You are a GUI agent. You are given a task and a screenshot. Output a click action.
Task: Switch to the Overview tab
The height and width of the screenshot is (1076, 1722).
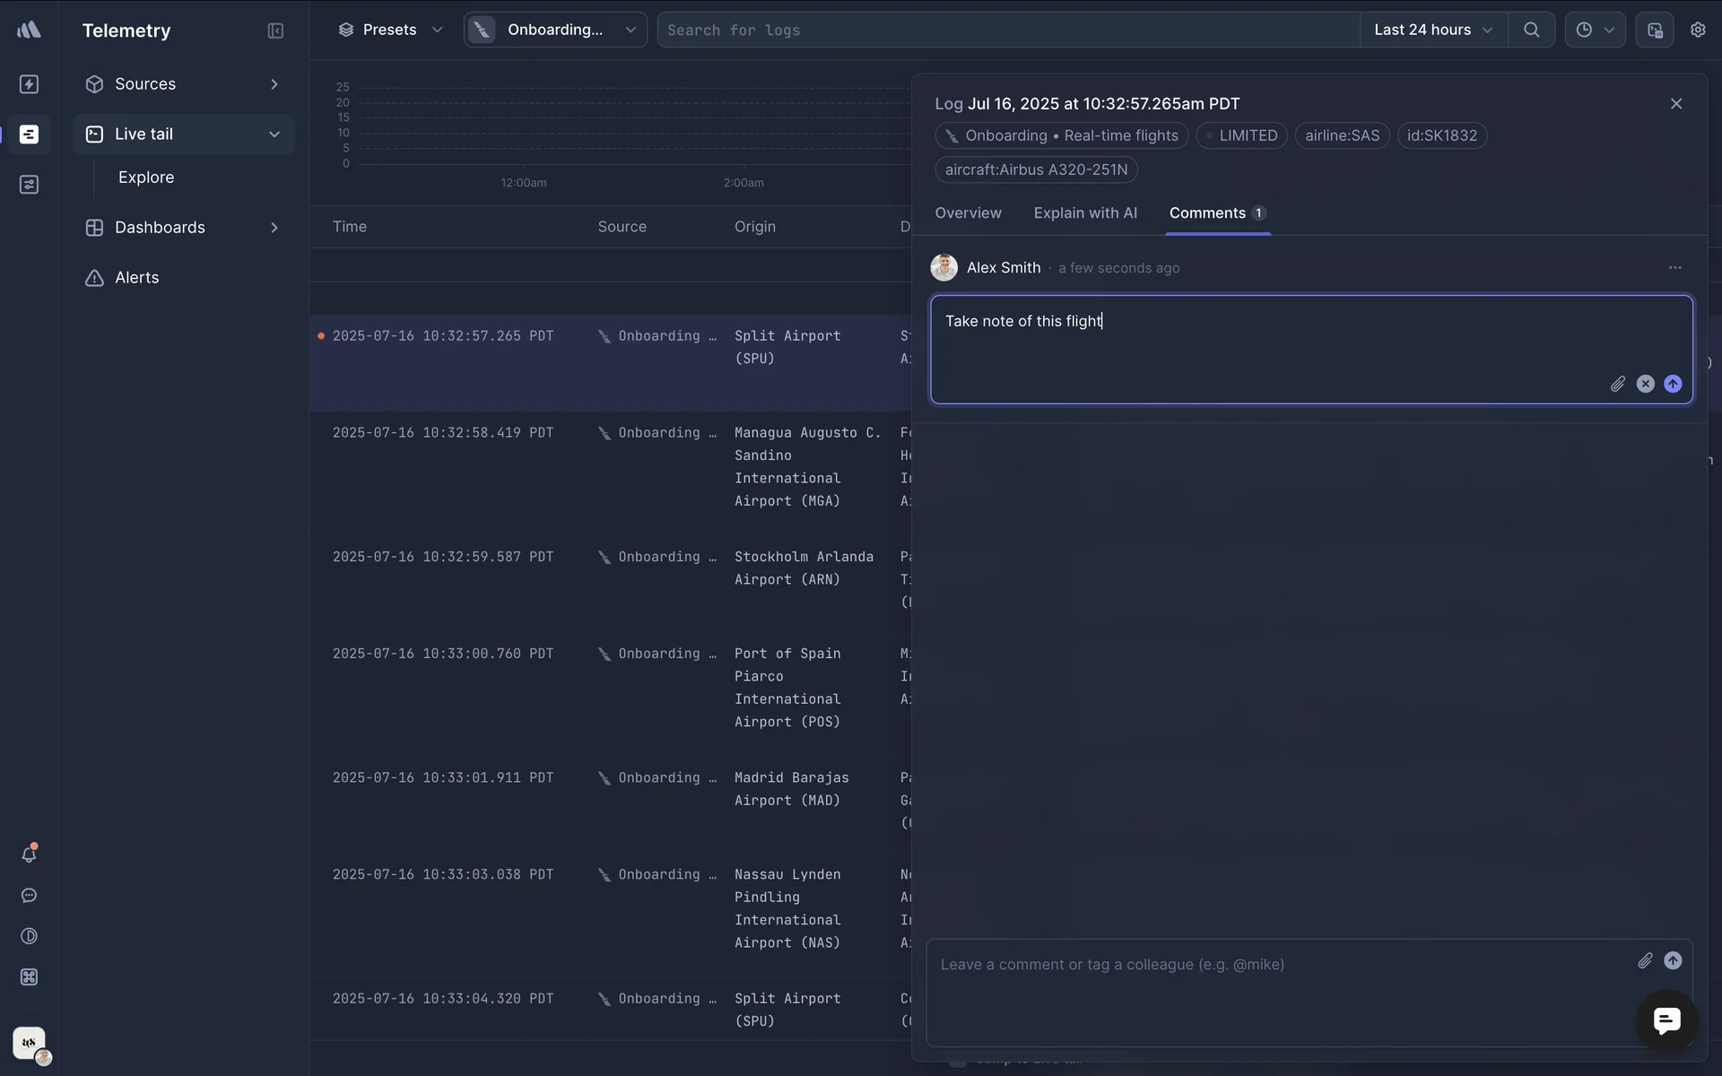968,213
